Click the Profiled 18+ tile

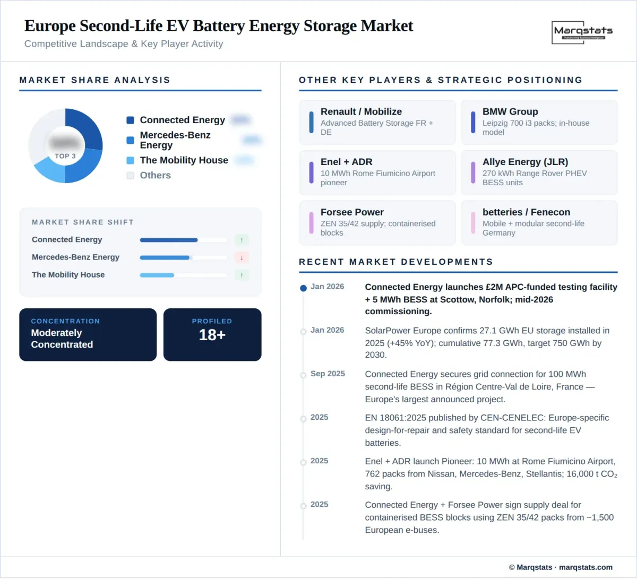point(212,335)
